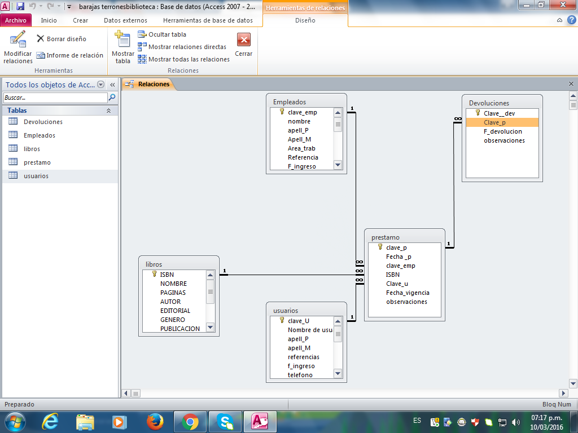Collapse the Tablas group
The height and width of the screenshot is (433, 578).
pos(108,111)
